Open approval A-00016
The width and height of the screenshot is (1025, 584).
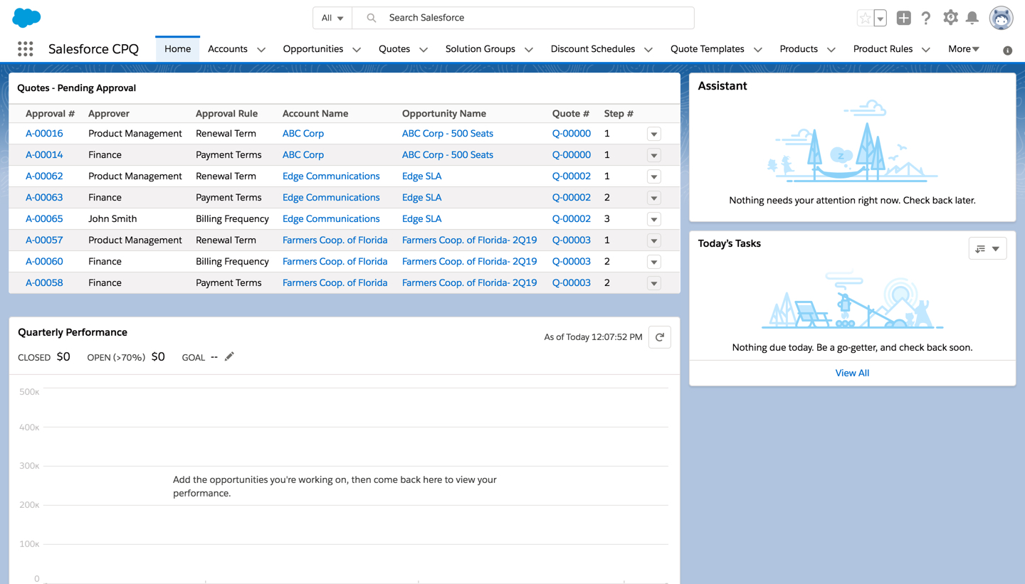(x=44, y=134)
